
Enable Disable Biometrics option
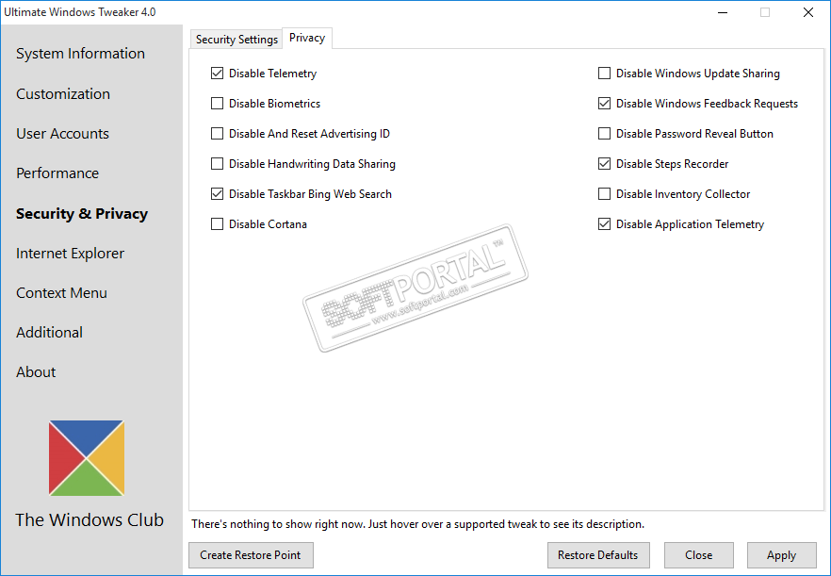point(217,104)
